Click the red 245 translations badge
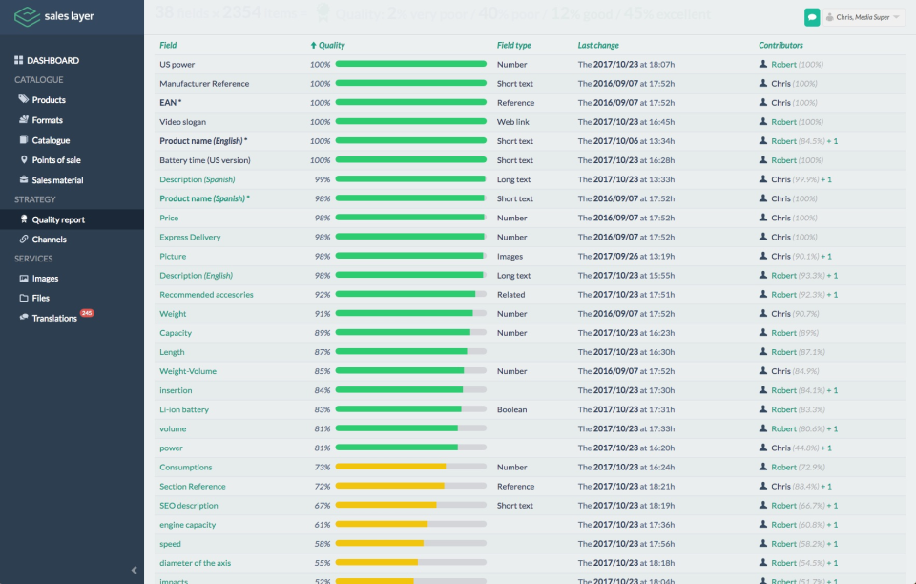Viewport: 916px width, 584px height. (87, 313)
